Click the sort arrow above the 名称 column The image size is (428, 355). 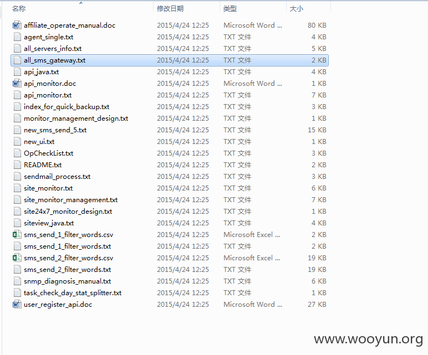[81, 3]
